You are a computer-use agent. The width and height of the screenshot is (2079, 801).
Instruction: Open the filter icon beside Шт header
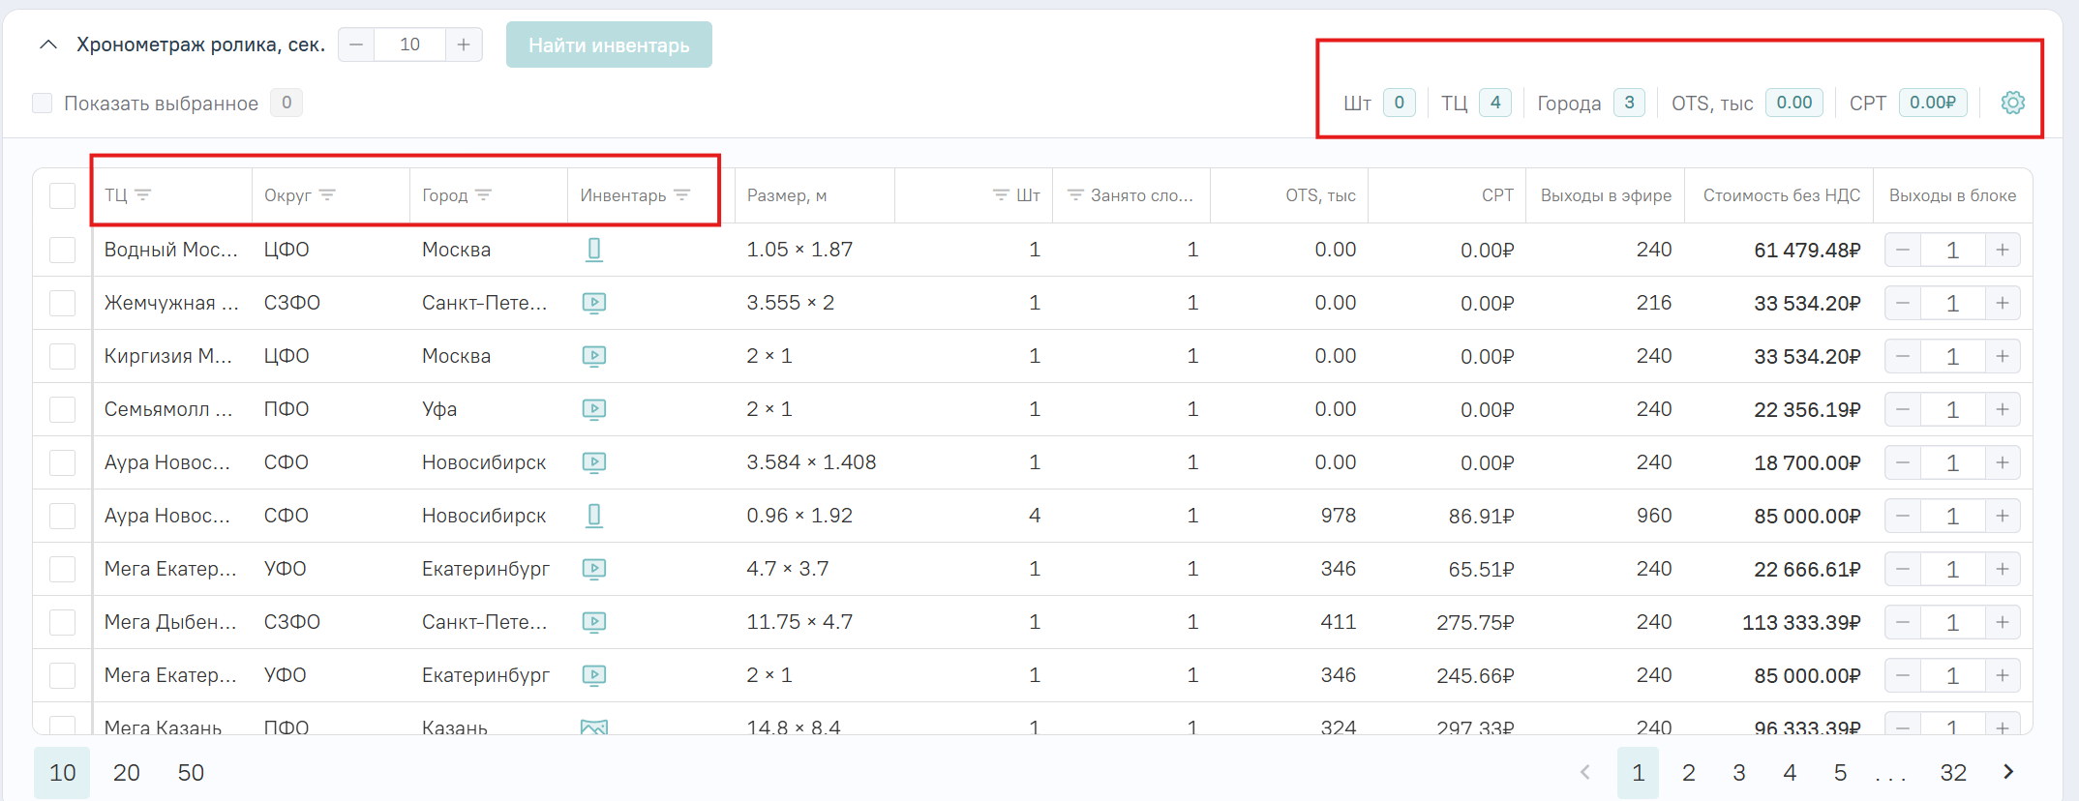click(1001, 195)
